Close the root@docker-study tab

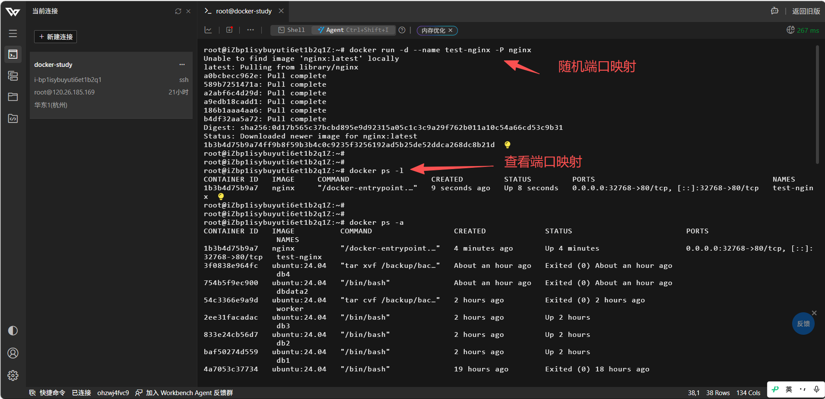tap(281, 11)
